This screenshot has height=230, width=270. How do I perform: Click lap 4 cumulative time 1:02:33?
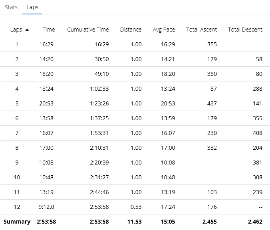(x=99, y=89)
